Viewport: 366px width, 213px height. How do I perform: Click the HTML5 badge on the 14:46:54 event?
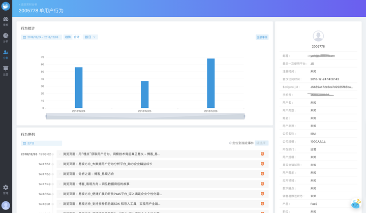click(x=262, y=194)
